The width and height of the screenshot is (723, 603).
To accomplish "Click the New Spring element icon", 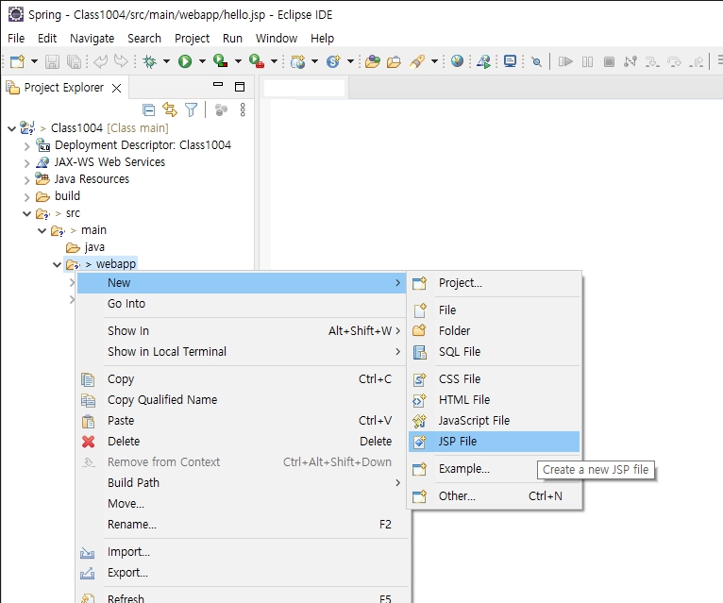I will click(x=333, y=61).
